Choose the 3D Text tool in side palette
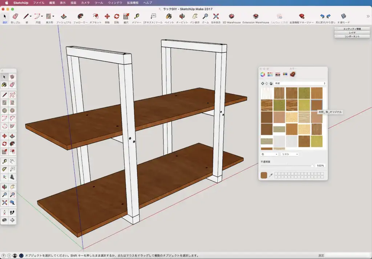Screen dimensions: 372x259 click(12, 177)
